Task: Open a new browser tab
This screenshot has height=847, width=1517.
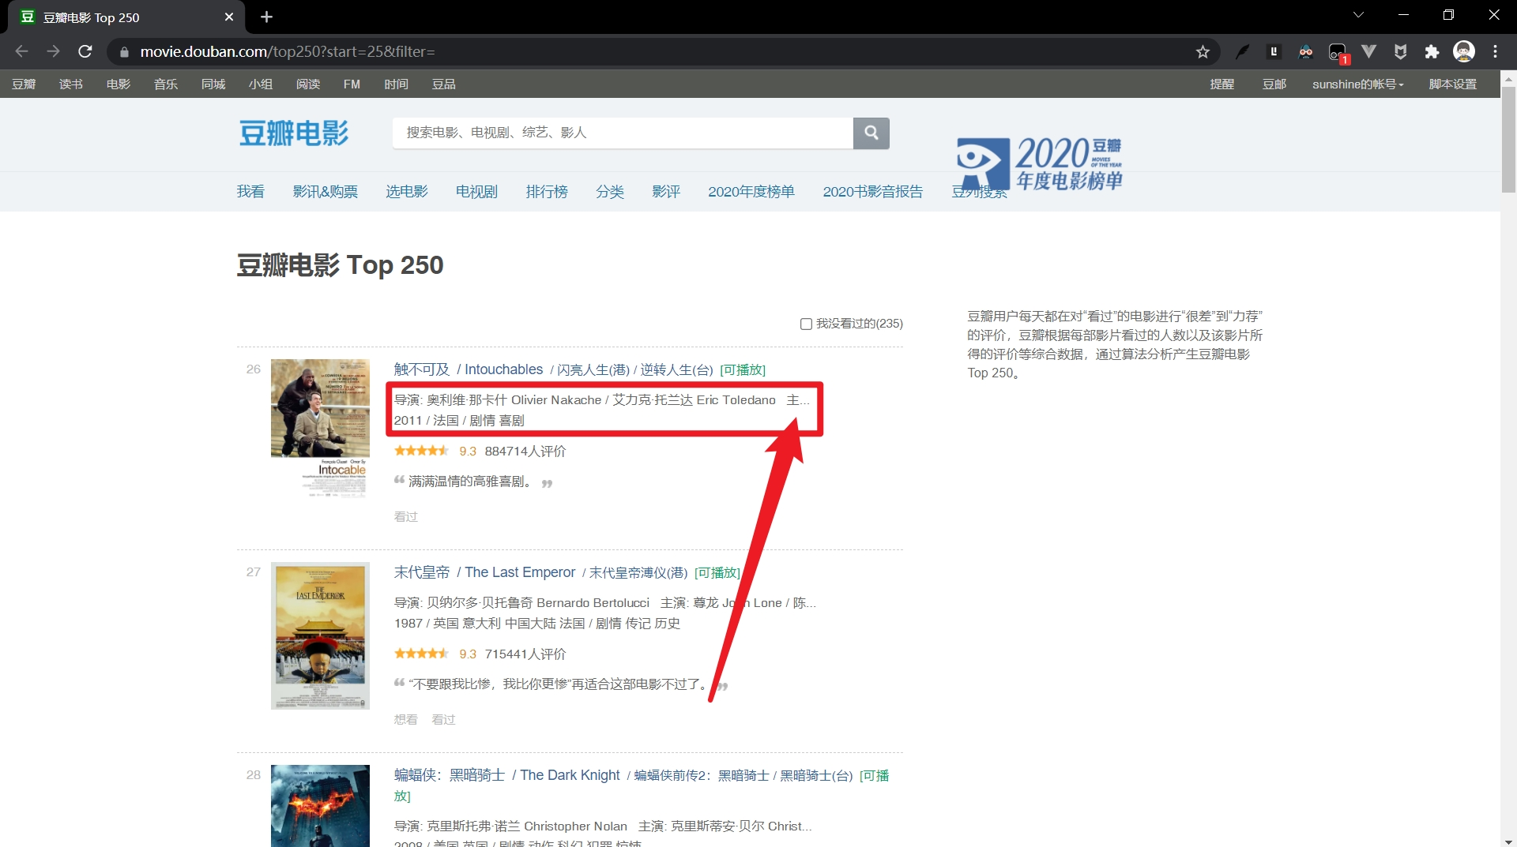Action: (x=266, y=17)
